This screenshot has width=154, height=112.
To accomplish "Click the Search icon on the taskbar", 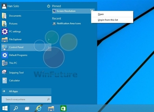I will click(16, 108).
